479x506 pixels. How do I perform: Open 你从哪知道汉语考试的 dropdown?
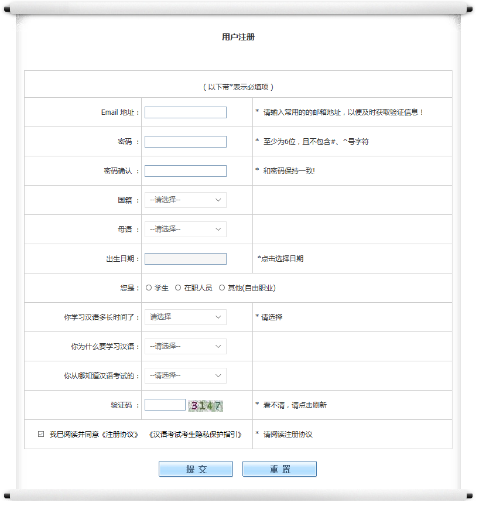(185, 376)
